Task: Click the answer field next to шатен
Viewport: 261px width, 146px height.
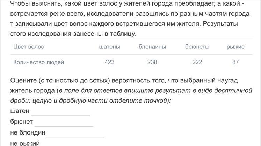Action: click(61, 111)
